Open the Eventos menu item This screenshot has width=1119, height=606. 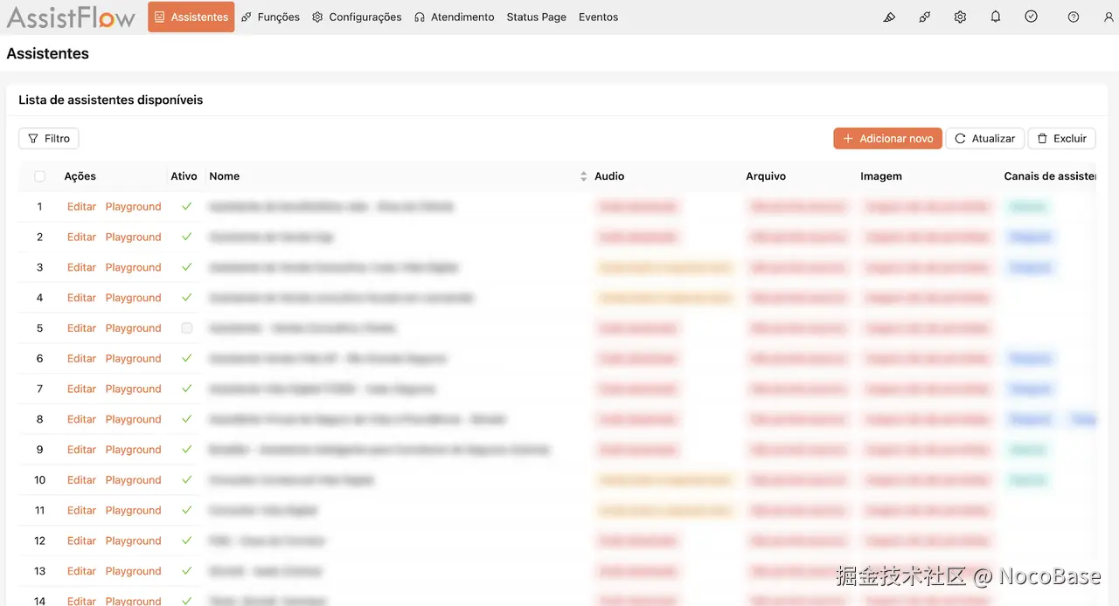pos(599,17)
